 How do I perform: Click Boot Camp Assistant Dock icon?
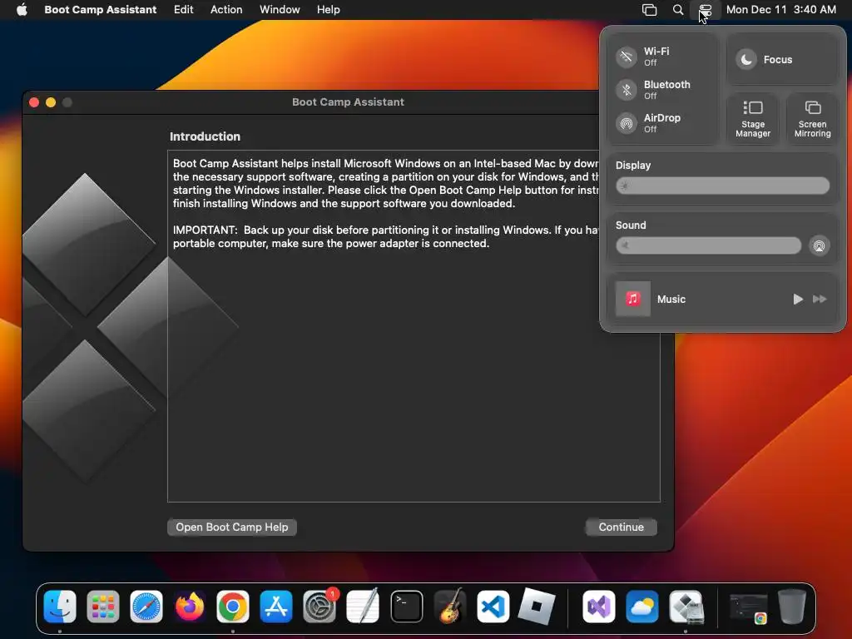tap(686, 607)
